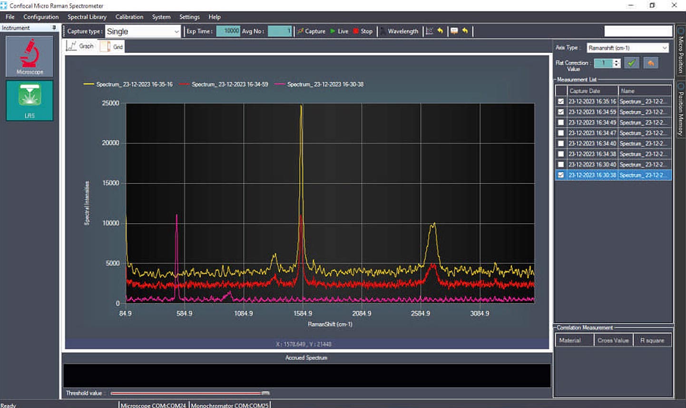Screen dimensions: 686x408
Task: Open the Capture type dropdown
Action: point(143,31)
